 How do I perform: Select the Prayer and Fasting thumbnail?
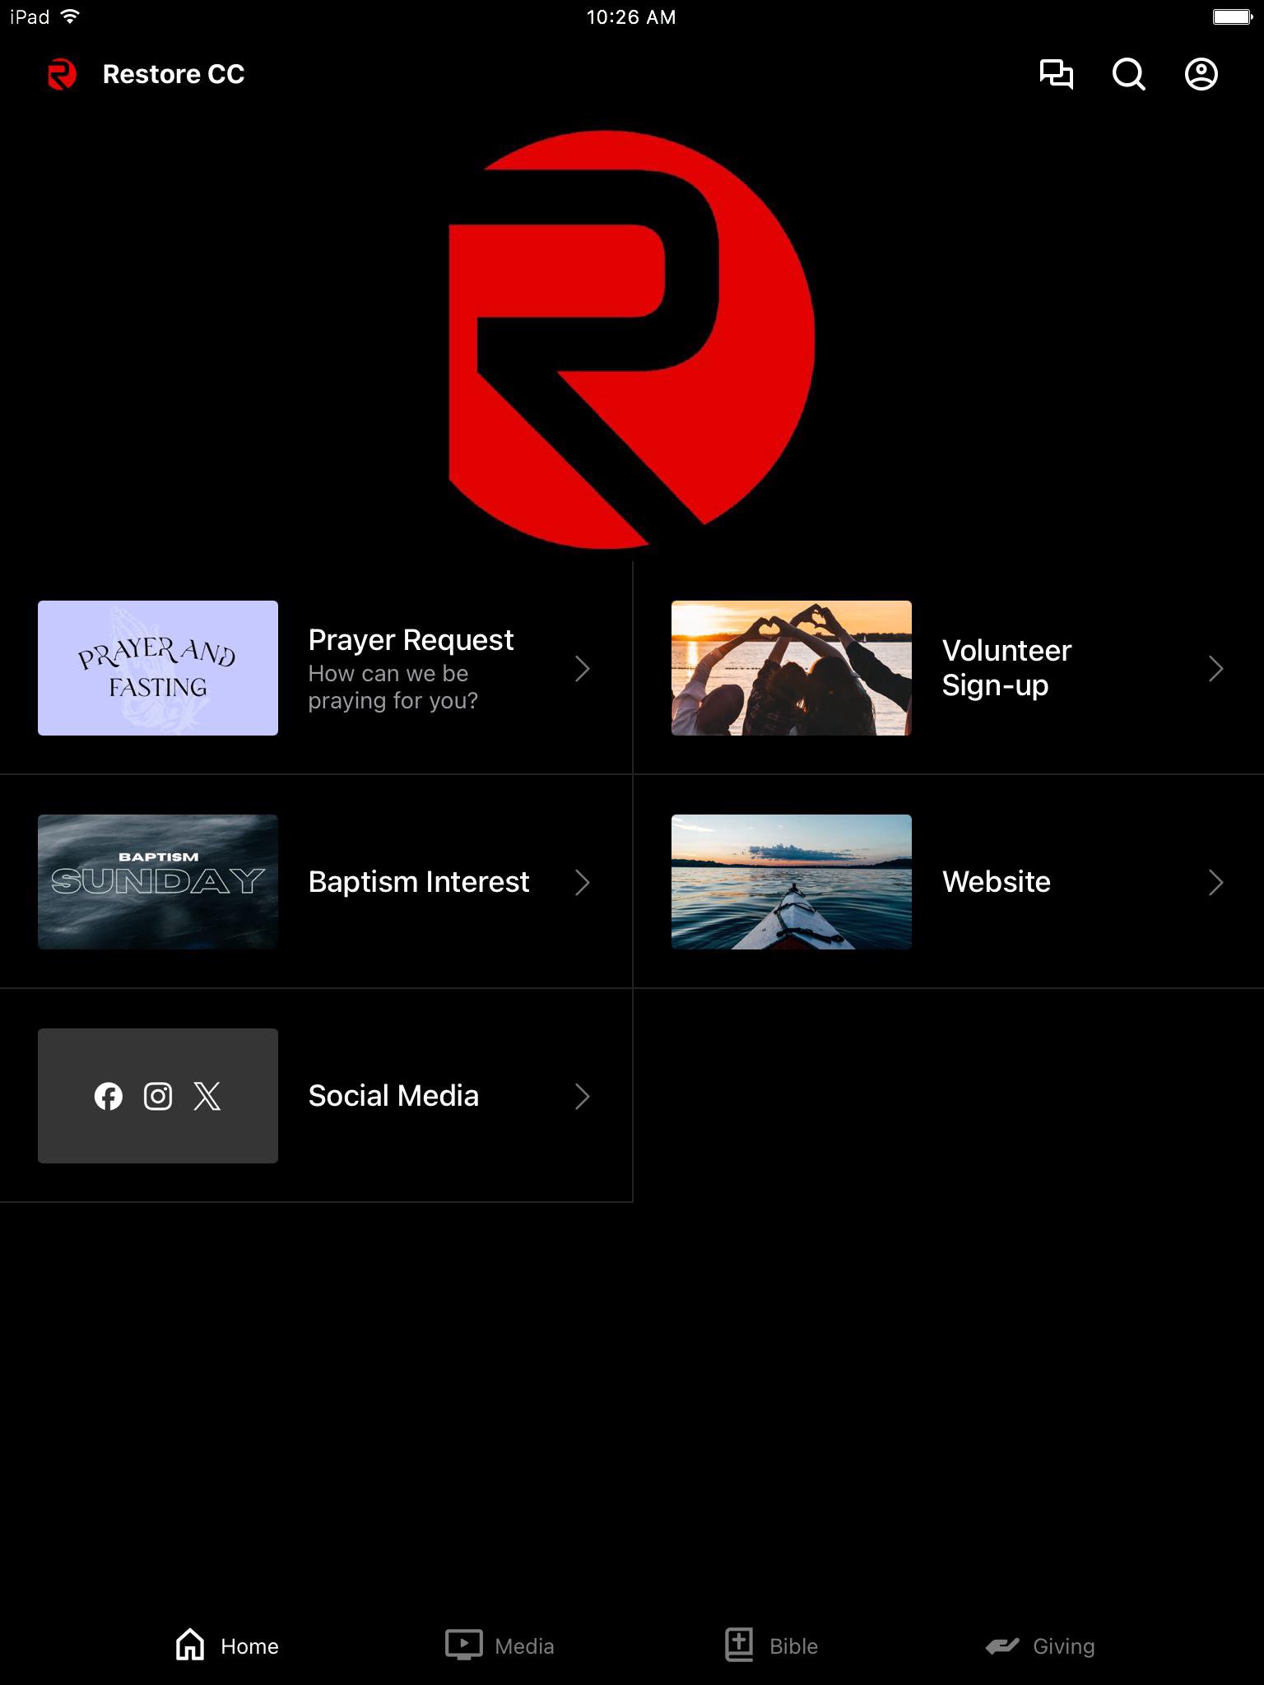[x=158, y=668]
